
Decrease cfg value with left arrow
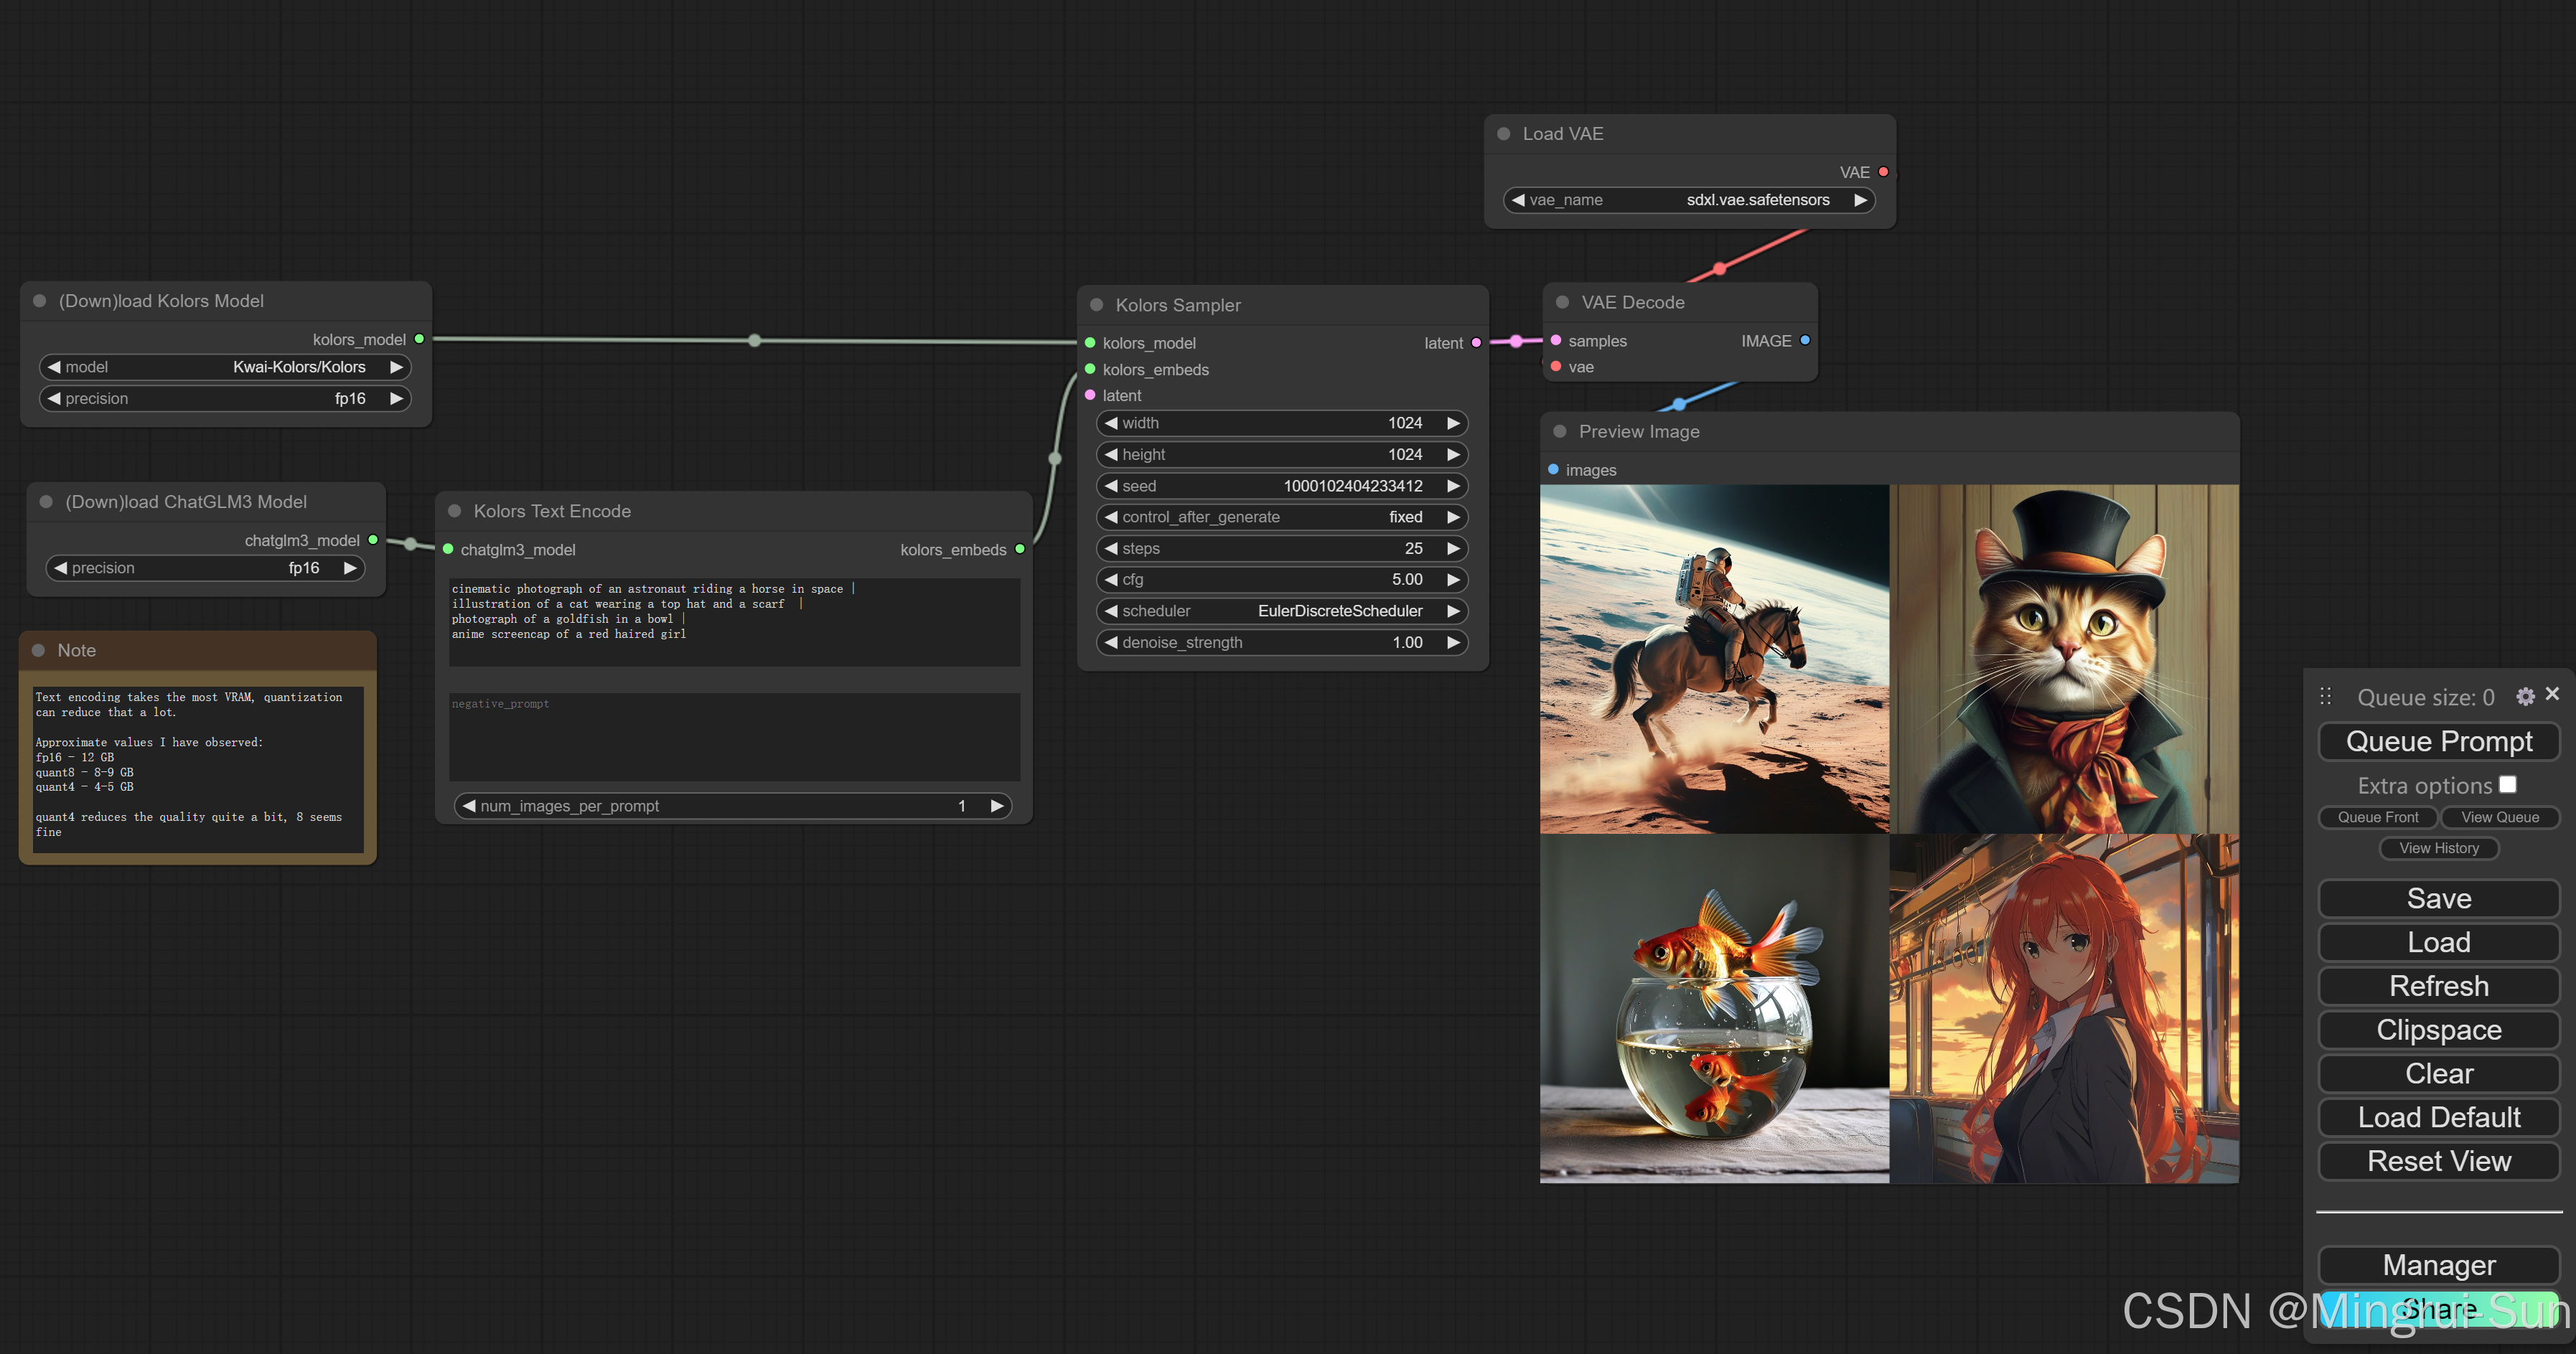(1111, 579)
